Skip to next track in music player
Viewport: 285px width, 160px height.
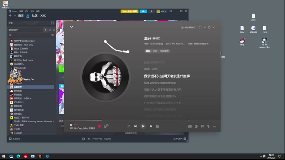coord(151,126)
